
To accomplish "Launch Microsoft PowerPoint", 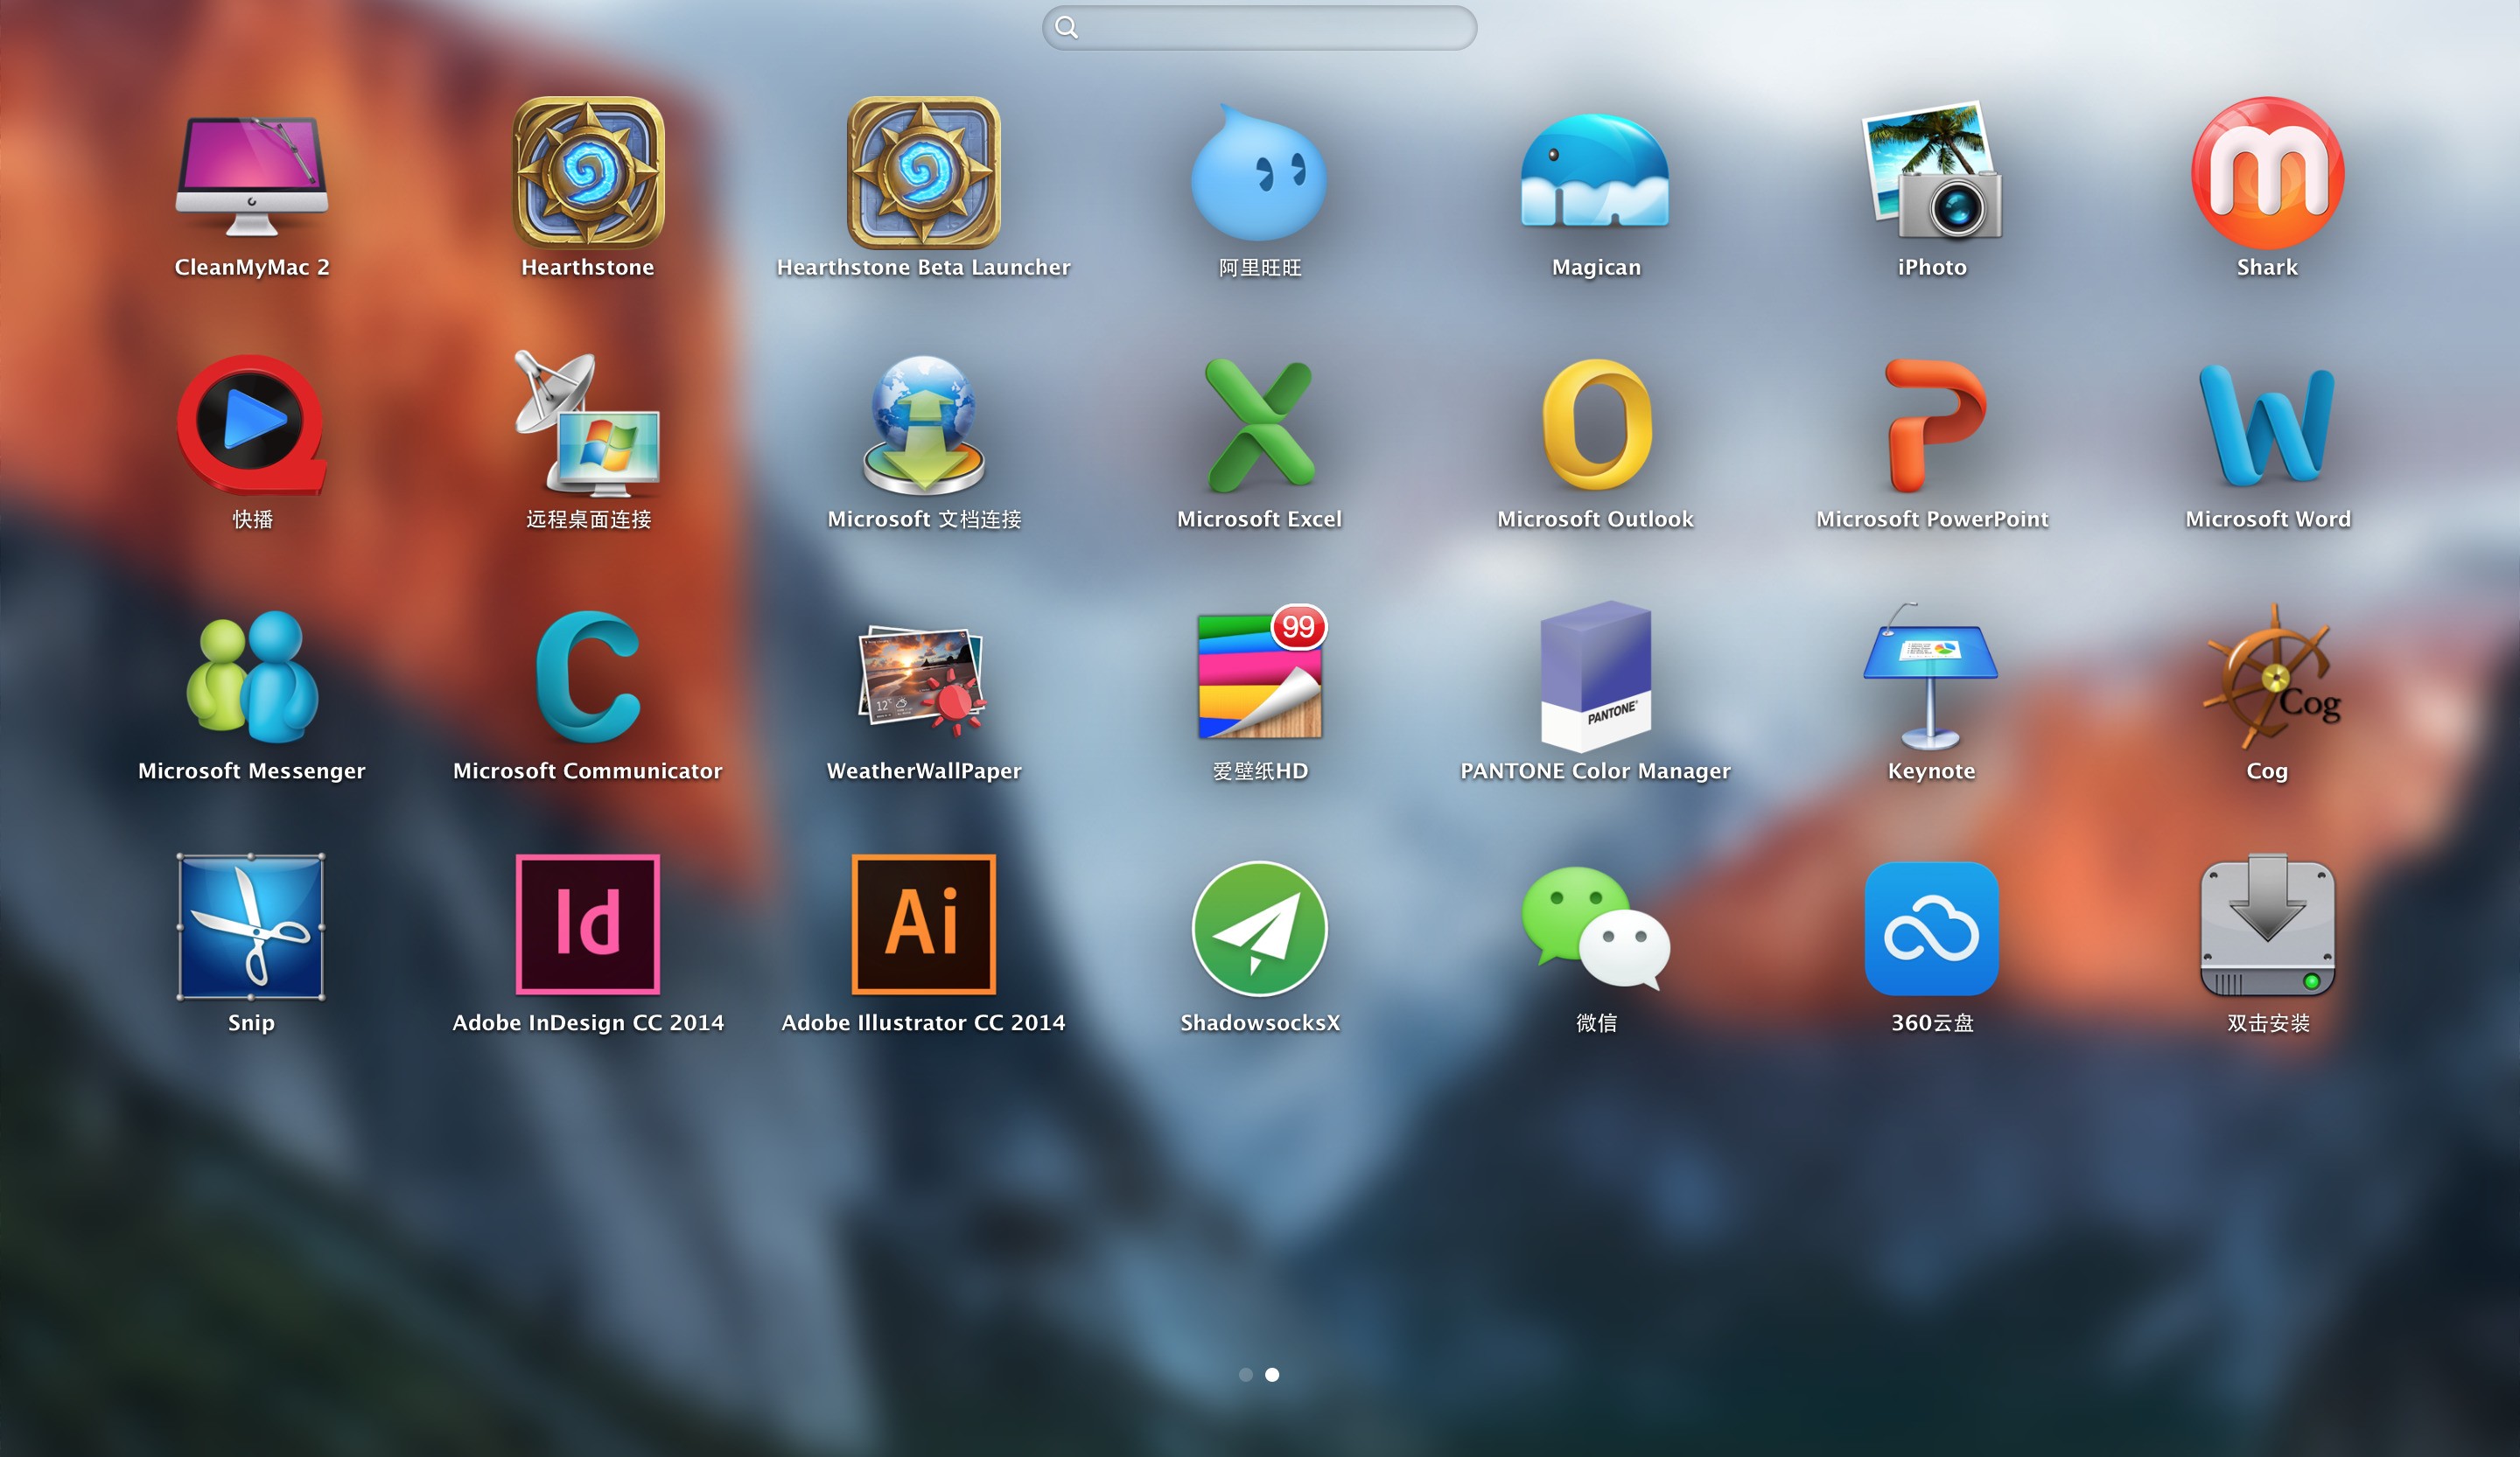I will (1931, 426).
